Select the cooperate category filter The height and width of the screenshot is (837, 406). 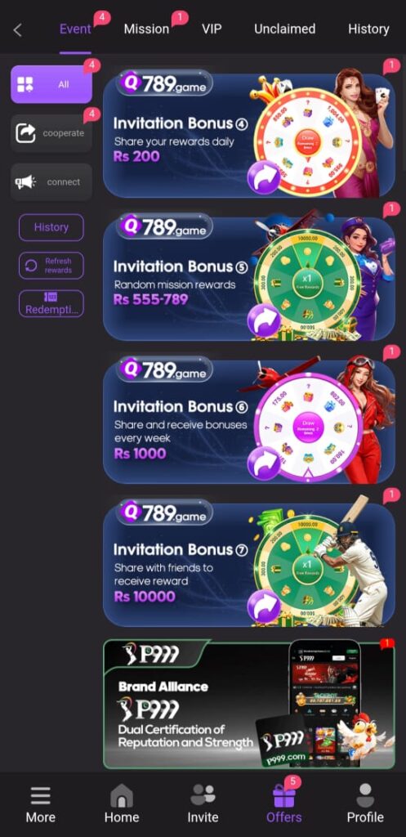click(x=51, y=133)
